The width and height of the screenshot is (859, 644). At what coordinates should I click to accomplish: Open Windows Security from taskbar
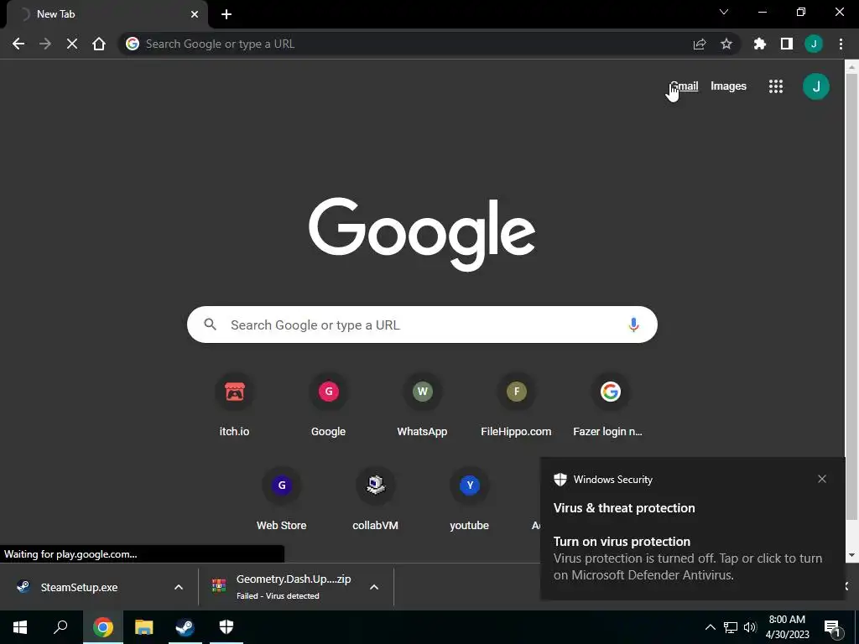pos(226,627)
